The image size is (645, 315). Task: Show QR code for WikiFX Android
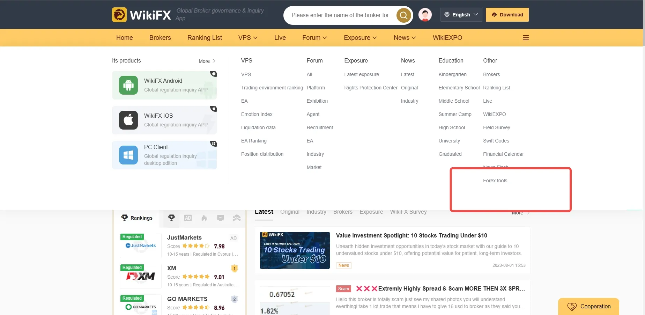click(x=213, y=74)
